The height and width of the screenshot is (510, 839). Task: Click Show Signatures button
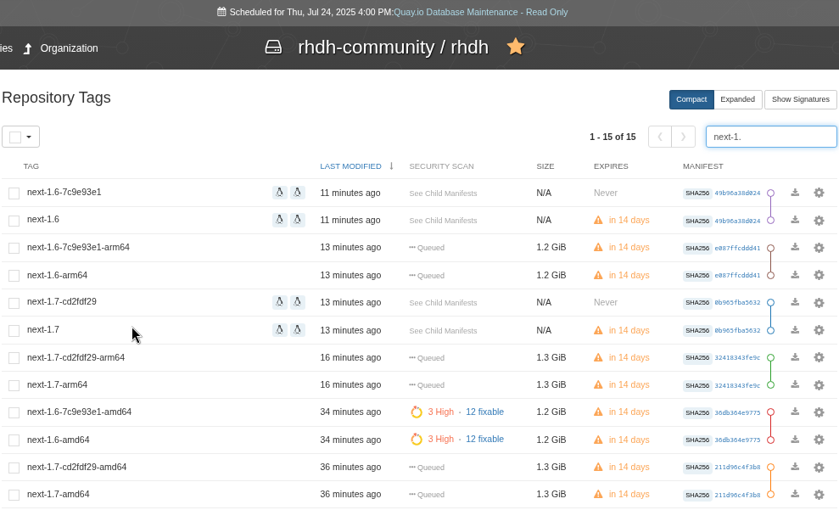(x=801, y=99)
